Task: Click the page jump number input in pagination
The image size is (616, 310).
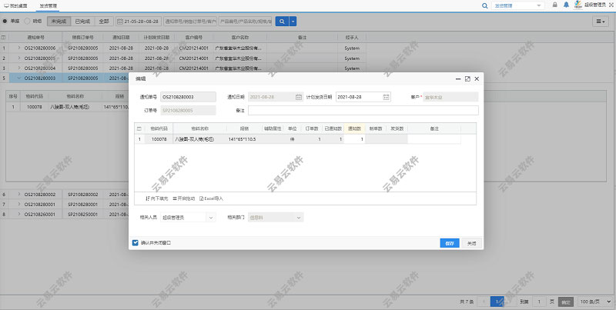Action: (540, 302)
